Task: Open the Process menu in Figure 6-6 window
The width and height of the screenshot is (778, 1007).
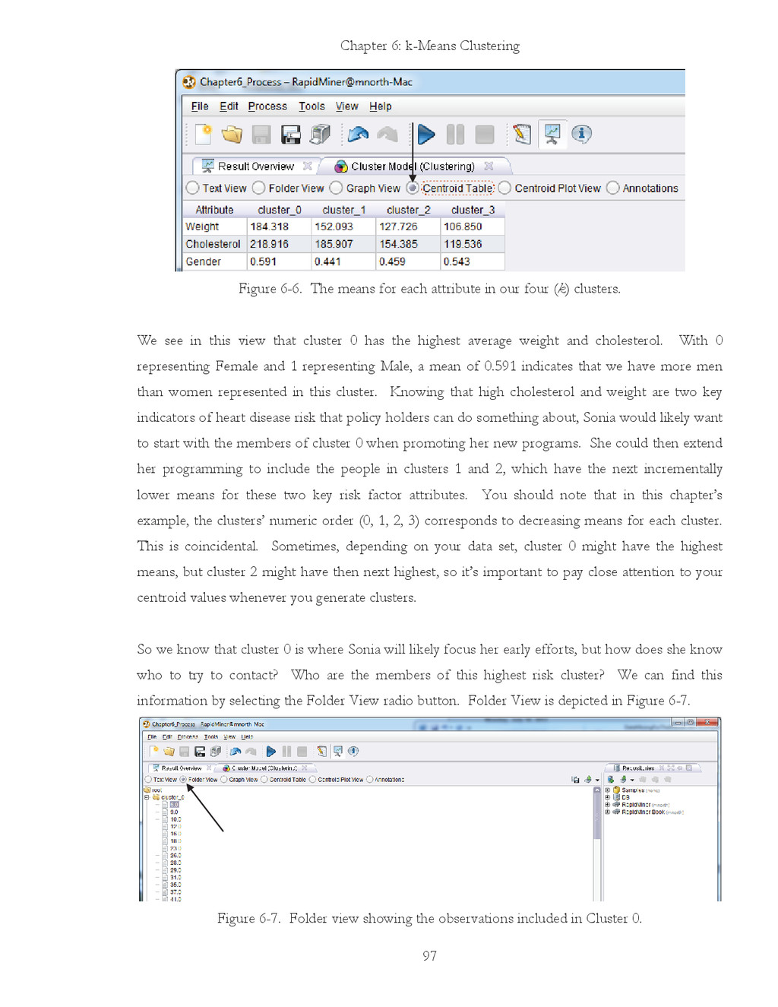Action: (267, 106)
